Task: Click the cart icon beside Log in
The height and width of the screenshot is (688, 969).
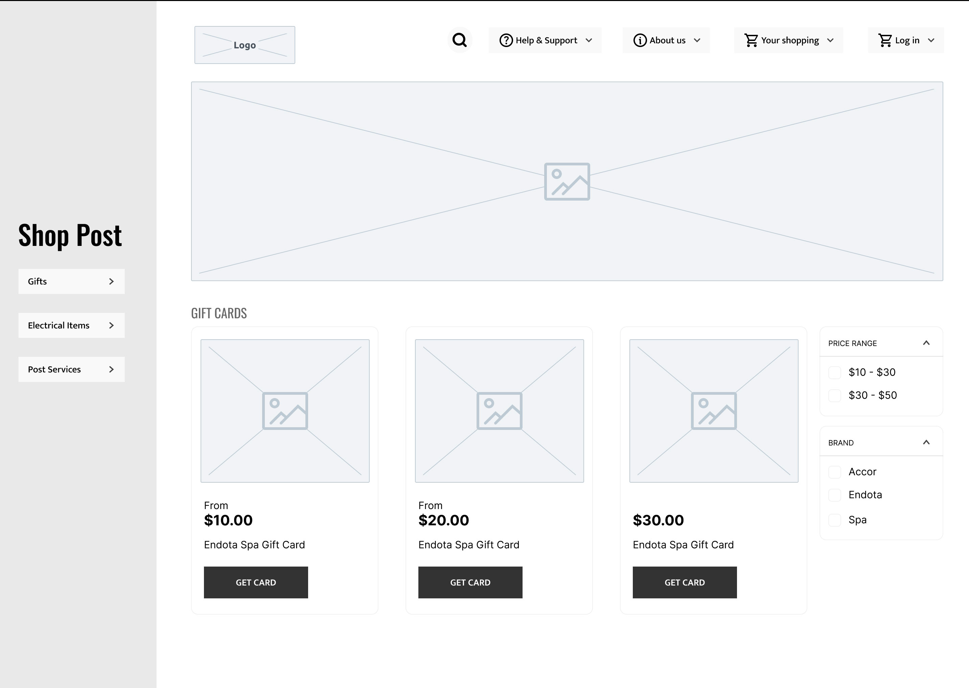Action: click(x=885, y=40)
